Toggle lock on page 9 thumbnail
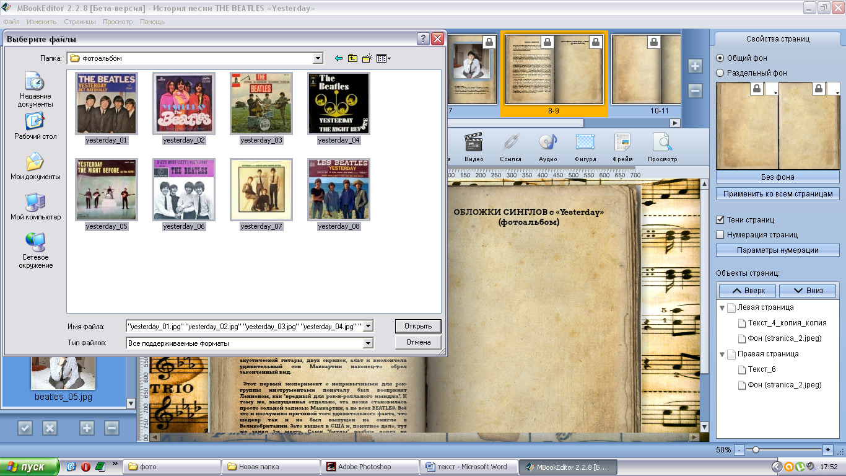The width and height of the screenshot is (846, 476). point(596,42)
